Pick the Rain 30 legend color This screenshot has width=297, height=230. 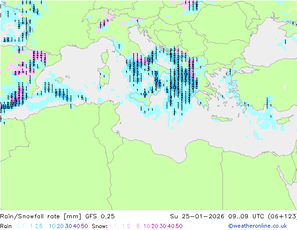pyautogui.click(x=68, y=226)
